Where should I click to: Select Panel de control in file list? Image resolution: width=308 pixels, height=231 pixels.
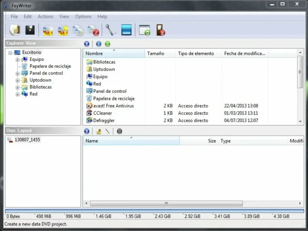(110, 91)
